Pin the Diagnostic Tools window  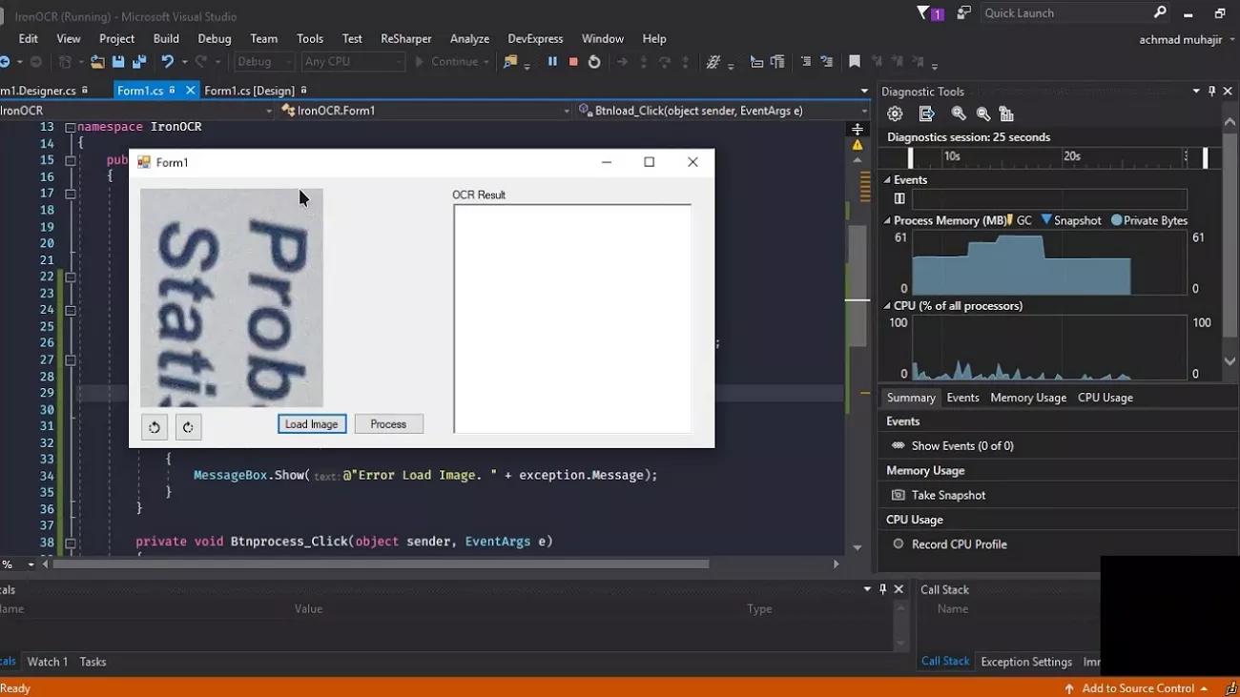[x=1211, y=91]
